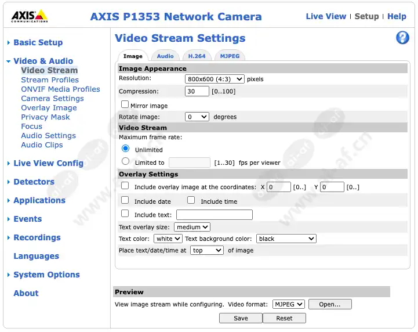The height and width of the screenshot is (332, 418).
Task: Click the Save button
Action: point(241,318)
